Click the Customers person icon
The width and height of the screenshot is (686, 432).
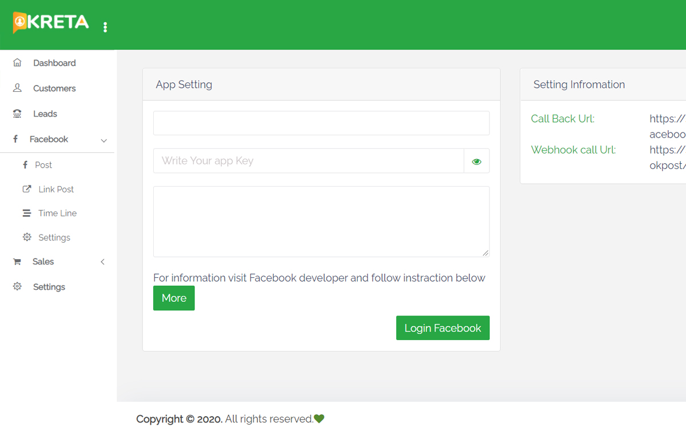[x=17, y=88]
